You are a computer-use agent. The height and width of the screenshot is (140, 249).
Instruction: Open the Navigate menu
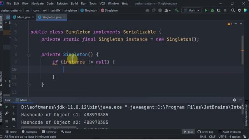coord(37,3)
